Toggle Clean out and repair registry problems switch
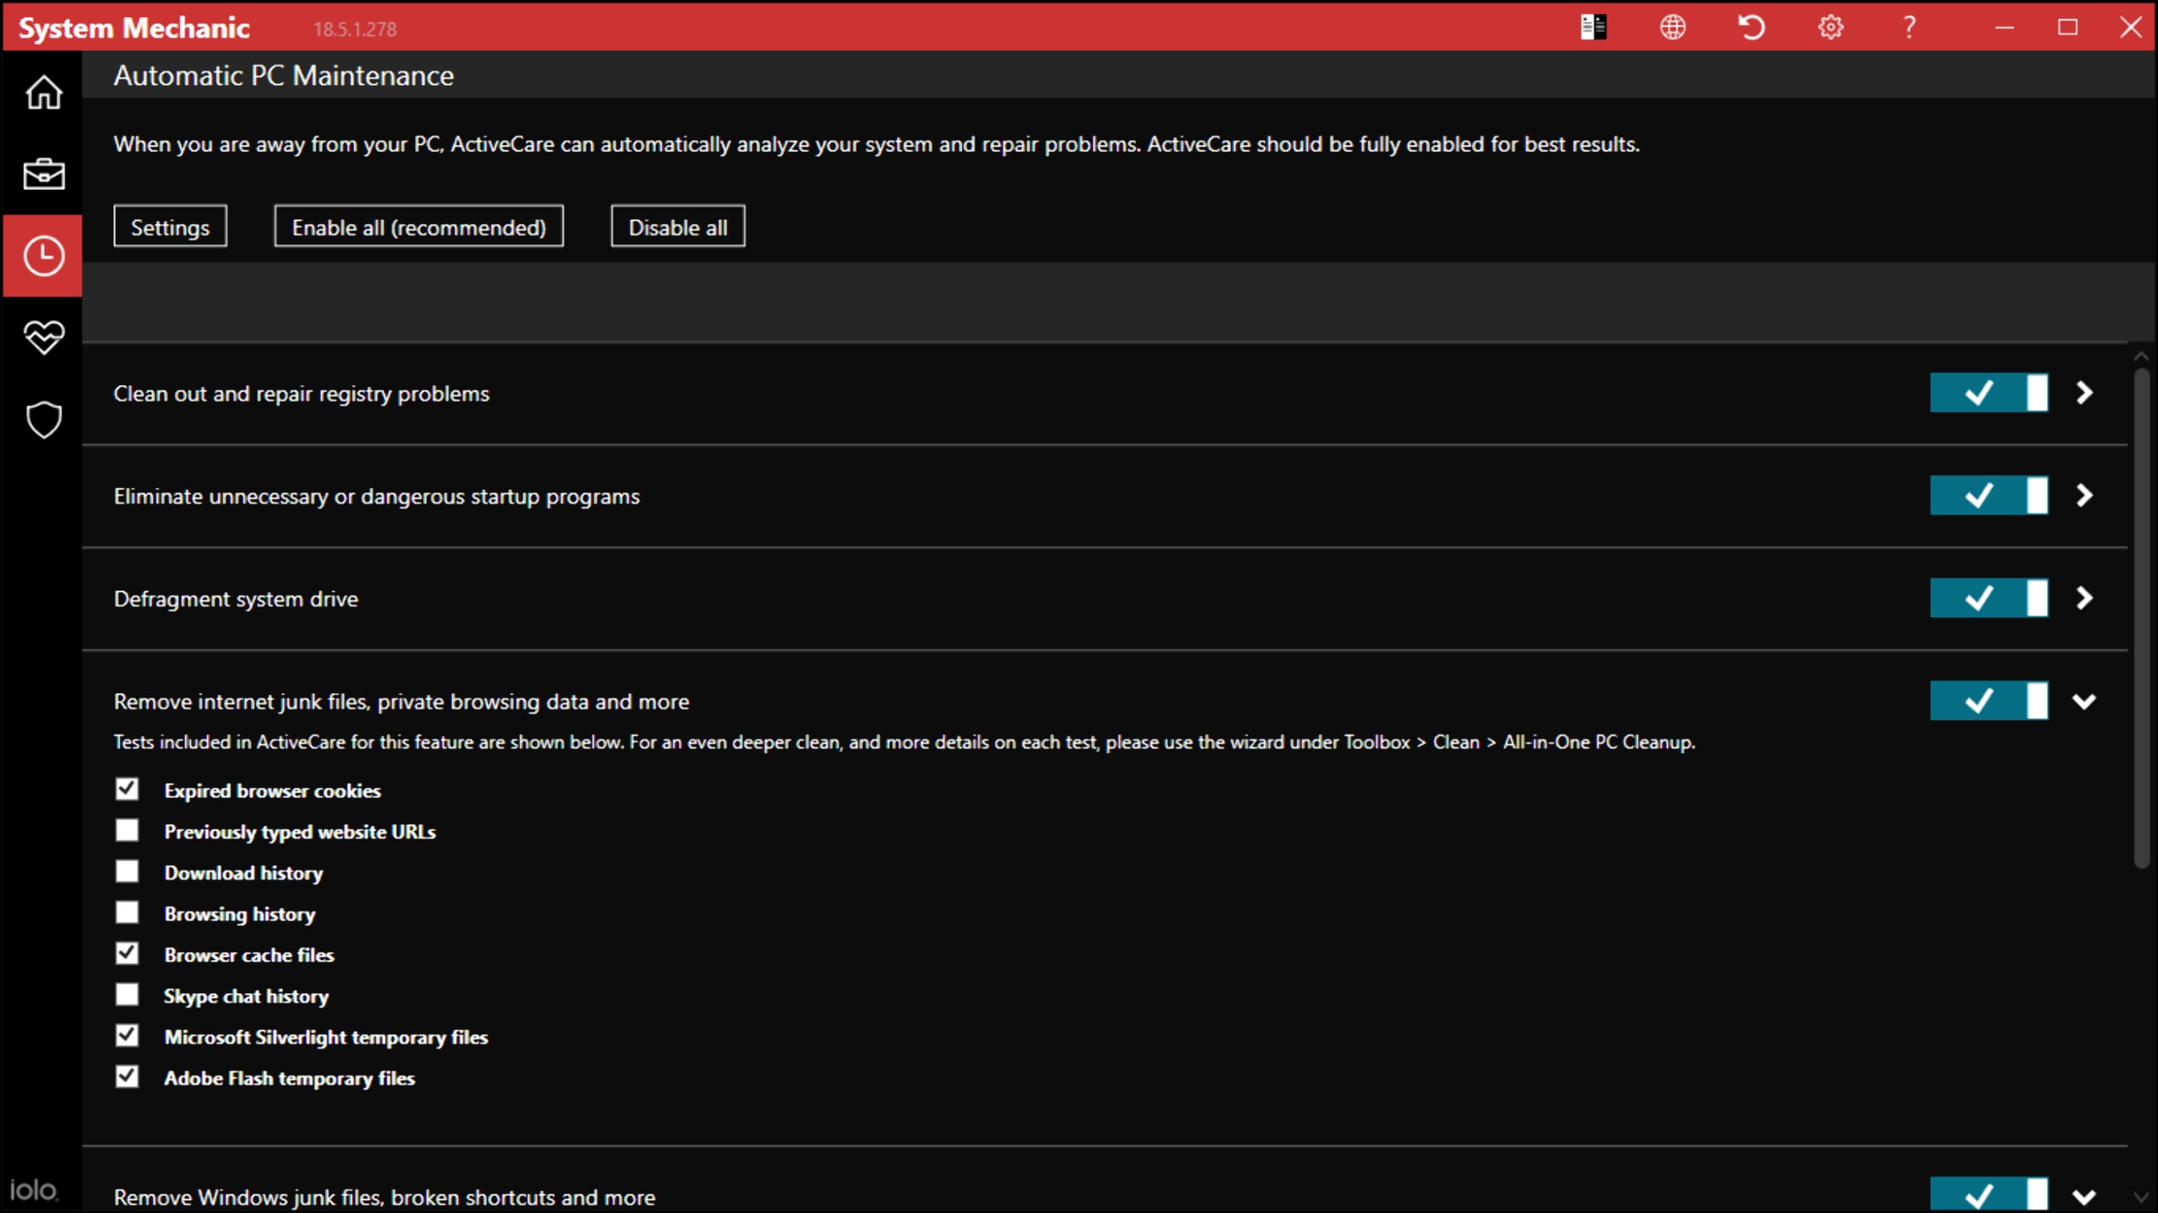The width and height of the screenshot is (2158, 1213). (x=1990, y=393)
